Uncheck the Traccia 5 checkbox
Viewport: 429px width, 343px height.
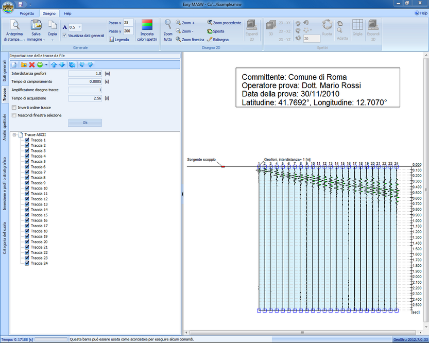pos(27,161)
